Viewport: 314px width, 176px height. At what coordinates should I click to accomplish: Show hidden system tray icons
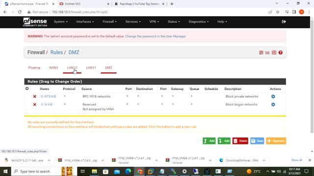[267, 172]
